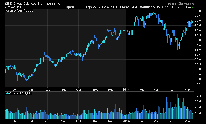206x124 pixels.
Task: Click the date '9-May-2014'
Action: tap(13, 7)
